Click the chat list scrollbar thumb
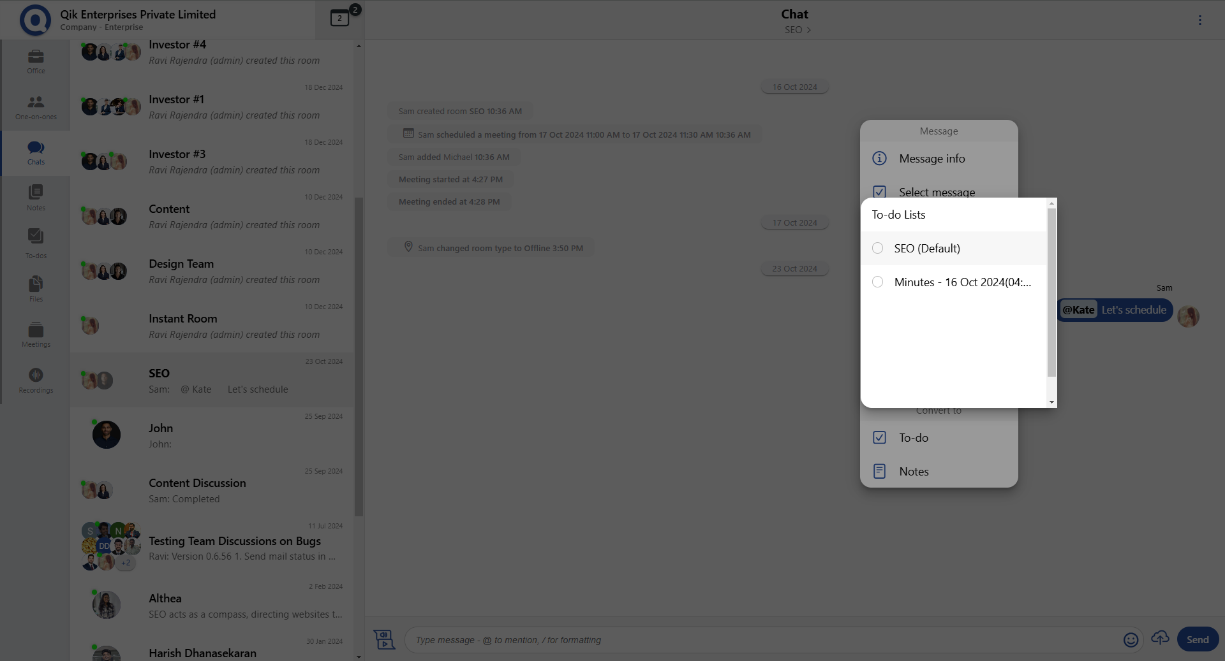1225x661 pixels. click(x=359, y=357)
